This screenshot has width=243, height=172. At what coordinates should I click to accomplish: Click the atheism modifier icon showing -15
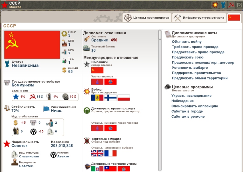click(x=33, y=132)
